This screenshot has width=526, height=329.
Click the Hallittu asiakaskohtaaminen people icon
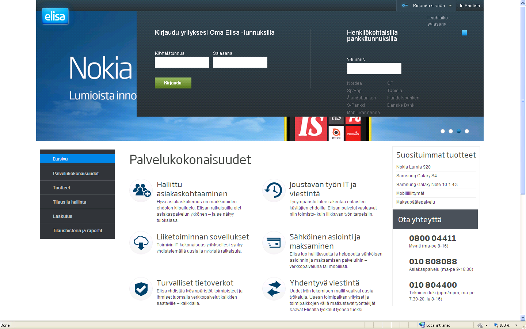click(141, 190)
